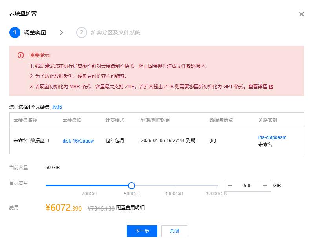
Task: Click the external link icon after 查看详情
Action: pyautogui.click(x=271, y=87)
